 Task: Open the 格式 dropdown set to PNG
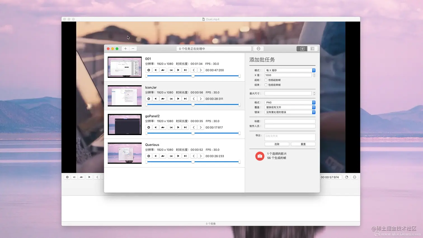[x=290, y=102]
